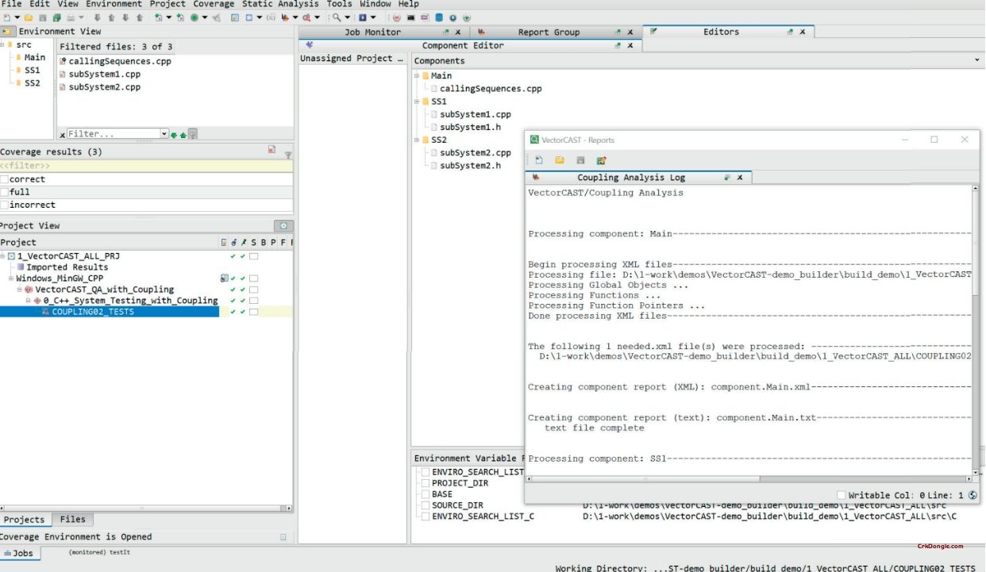Collapse the SS2 component in Component Editor
Viewport: 986px width, 572px height.
(417, 140)
